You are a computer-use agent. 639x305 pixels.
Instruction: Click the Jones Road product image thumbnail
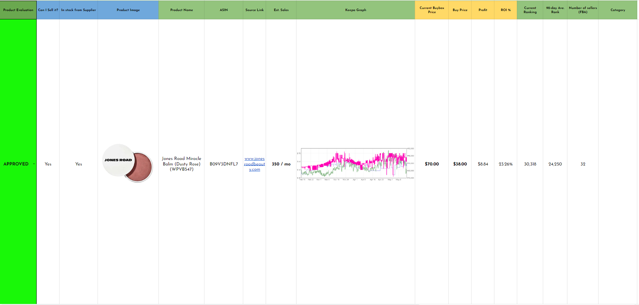point(128,163)
